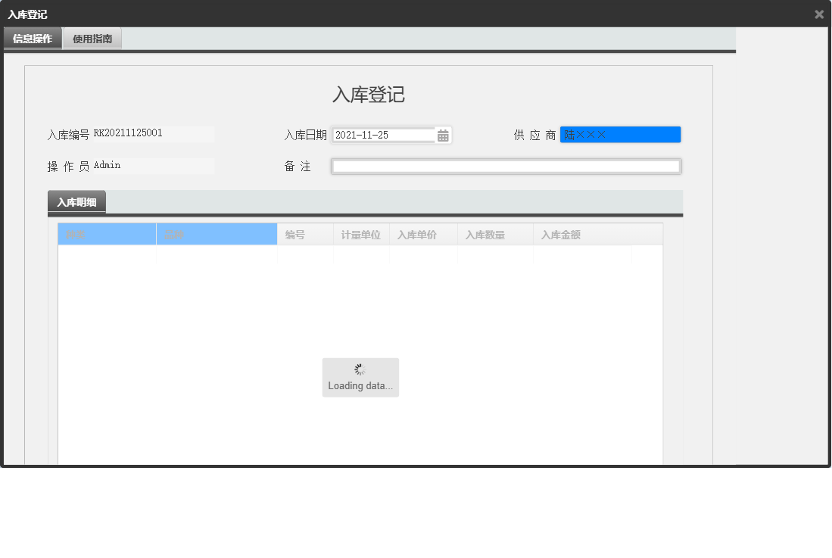Switch to the 信息操作 tab
Viewport: 832px width, 558px height.
pos(32,37)
